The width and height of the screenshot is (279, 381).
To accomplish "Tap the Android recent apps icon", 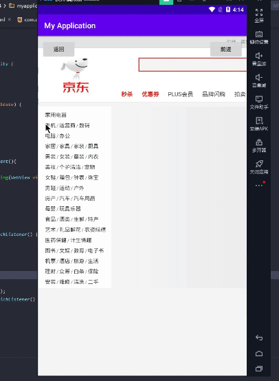I will point(259,369).
